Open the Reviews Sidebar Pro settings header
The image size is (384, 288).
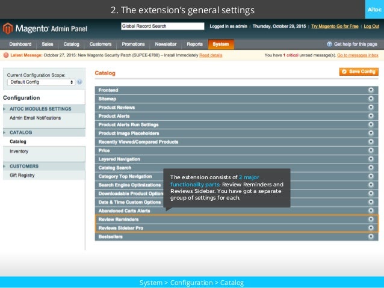click(x=237, y=228)
